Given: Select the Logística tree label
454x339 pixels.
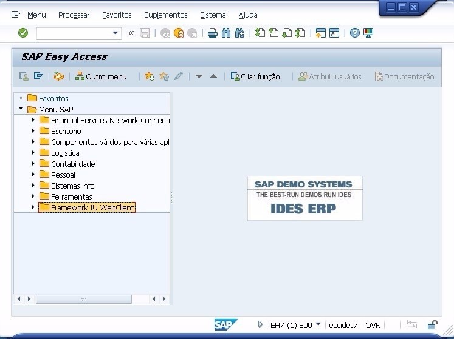Looking at the screenshot, I should coord(65,153).
